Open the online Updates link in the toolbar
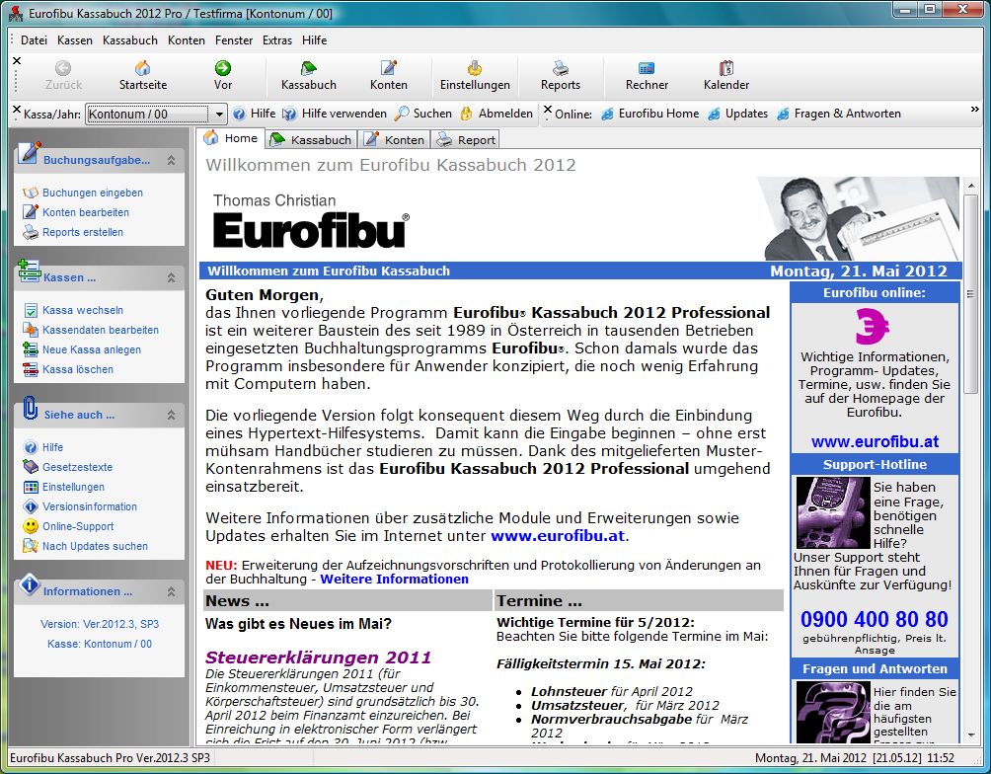This screenshot has height=774, width=991. (x=737, y=114)
